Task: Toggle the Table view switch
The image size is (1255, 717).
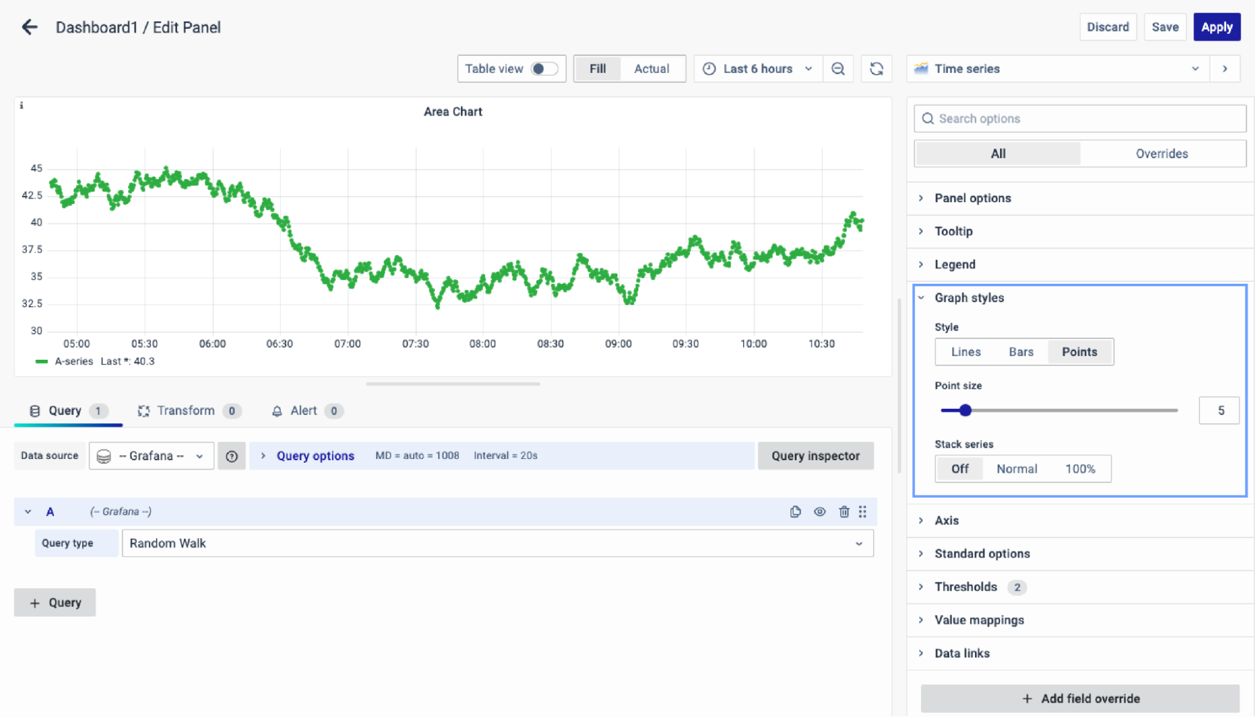Action: click(x=543, y=68)
